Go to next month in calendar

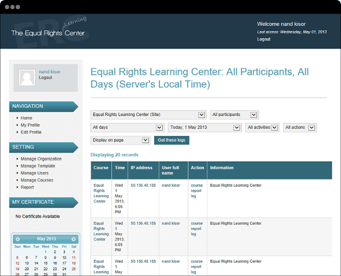click(74, 239)
